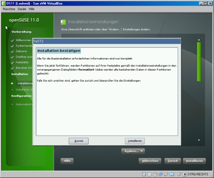Click the Abbrechen button
This screenshot has width=214, height=178.
coord(150,161)
